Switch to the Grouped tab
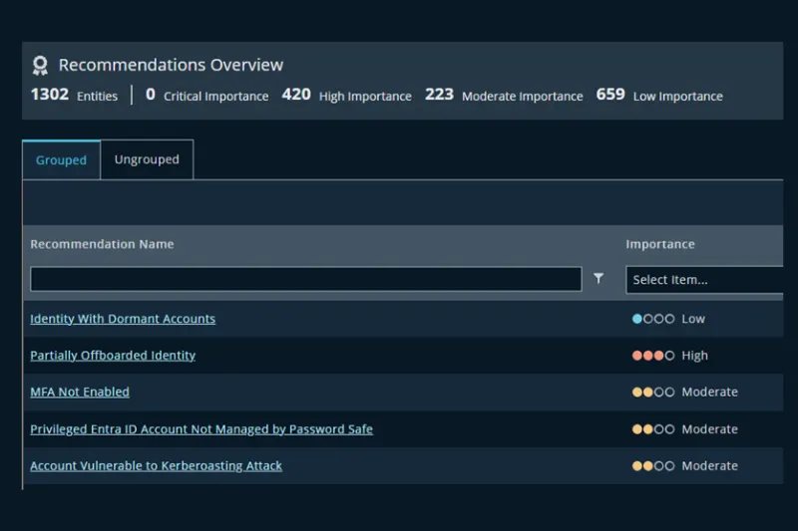The image size is (798, 531). [61, 159]
